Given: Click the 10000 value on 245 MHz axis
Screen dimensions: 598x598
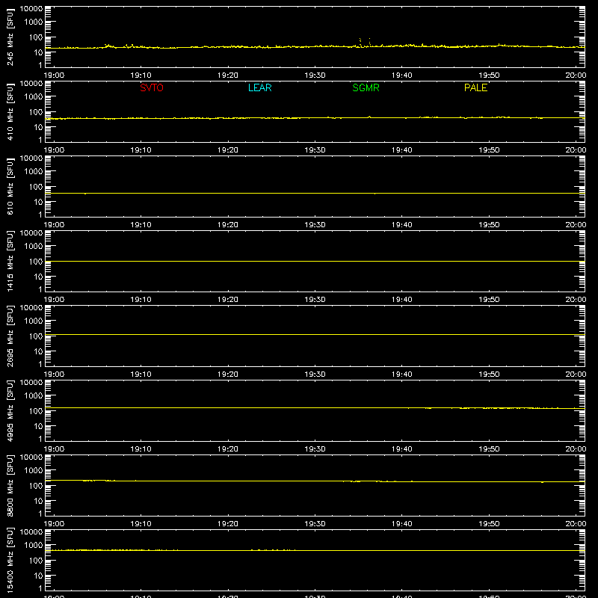Looking at the screenshot, I should click(x=31, y=9).
